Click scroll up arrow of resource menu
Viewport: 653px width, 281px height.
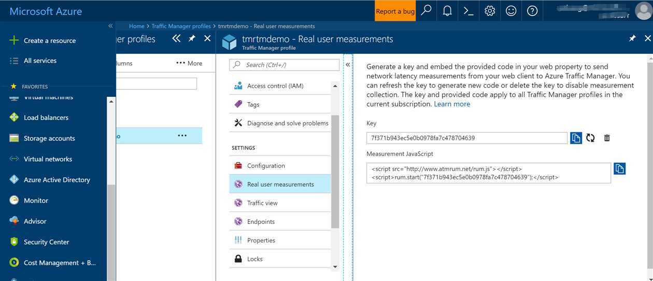coord(335,86)
